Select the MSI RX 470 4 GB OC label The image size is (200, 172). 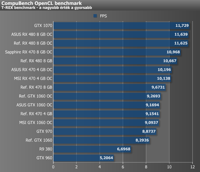pos(33,78)
